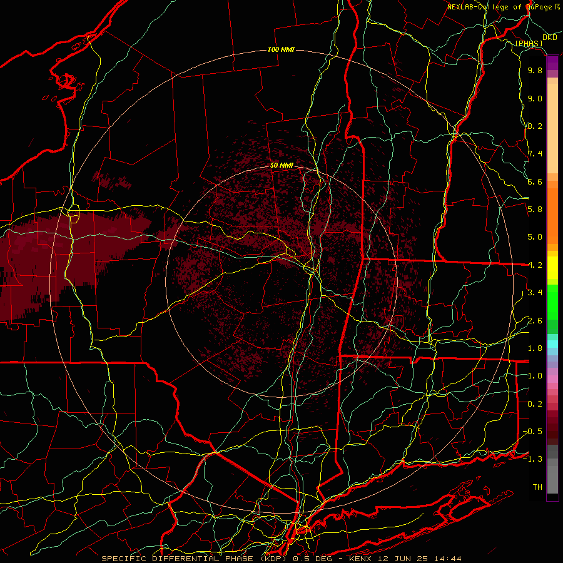Click the 5.8 value on the color scale
The image size is (563, 563).
click(x=535, y=210)
